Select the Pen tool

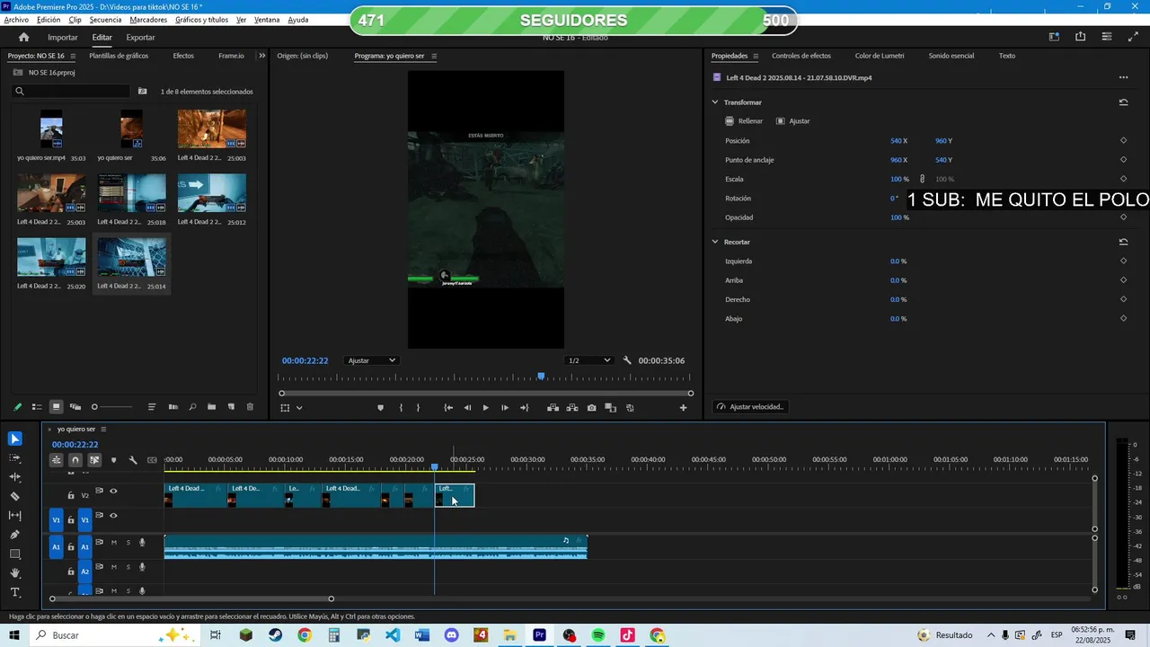pos(15,535)
